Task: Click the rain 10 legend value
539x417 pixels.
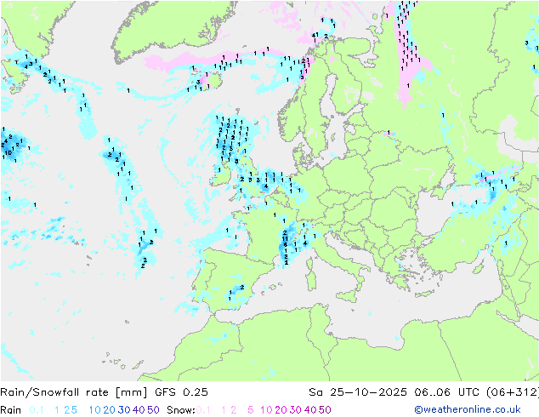Action: point(95,410)
